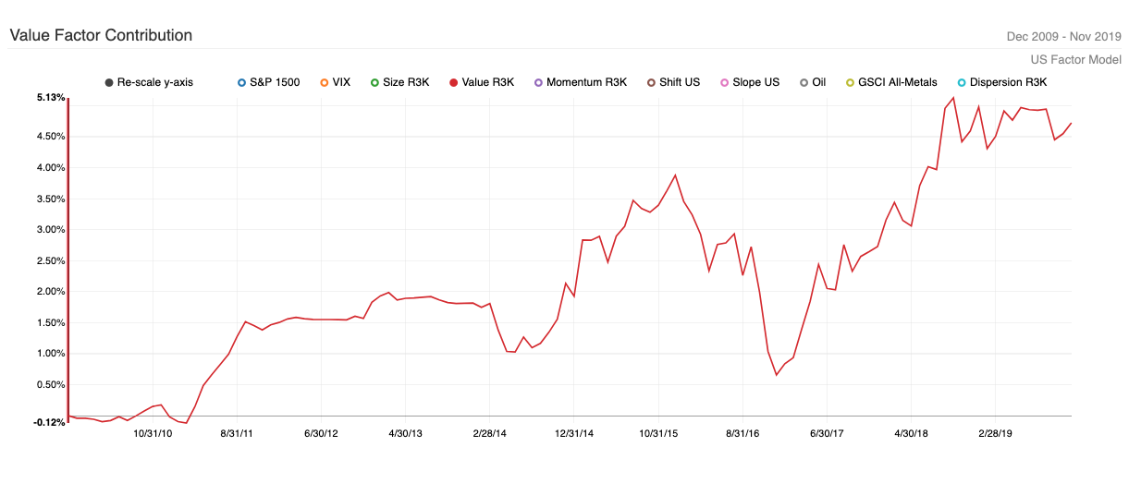The width and height of the screenshot is (1129, 483).
Task: Click the 8/31/11 x-axis date label
Action: [238, 432]
